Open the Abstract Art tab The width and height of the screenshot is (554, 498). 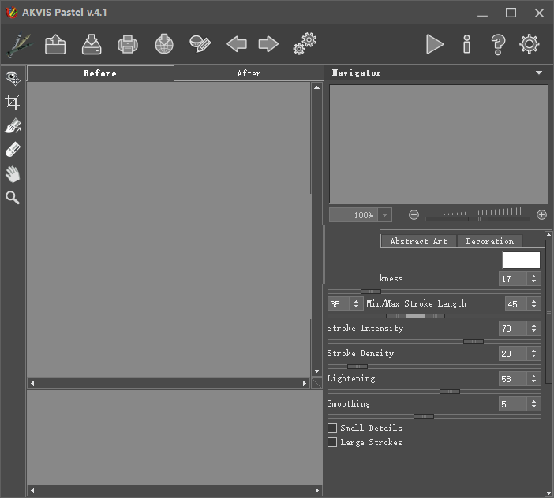(x=418, y=241)
